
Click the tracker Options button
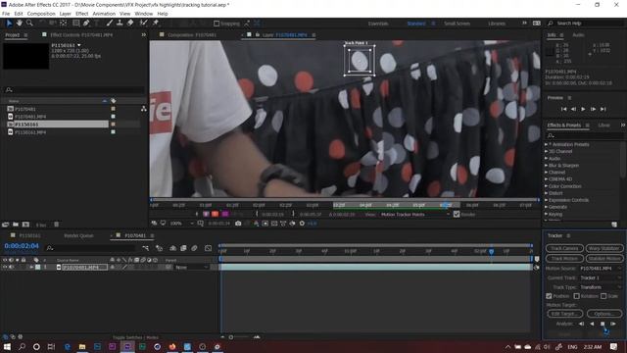coord(604,314)
